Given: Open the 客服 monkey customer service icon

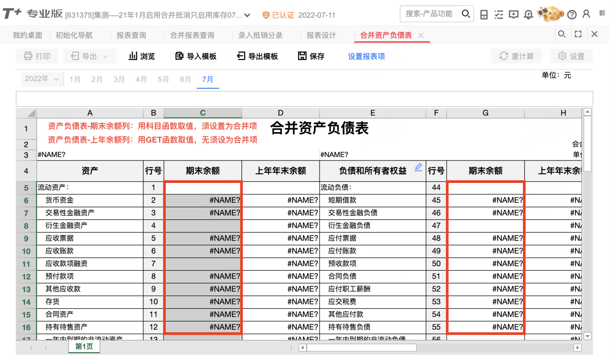Looking at the screenshot, I should point(551,14).
